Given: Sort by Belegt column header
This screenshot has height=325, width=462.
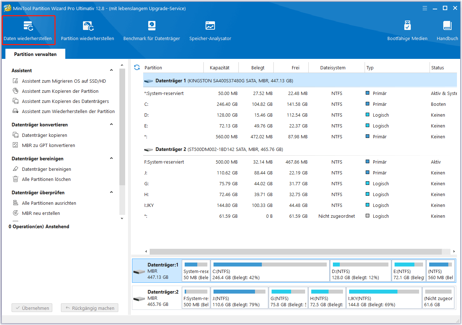Looking at the screenshot, I should click(x=256, y=68).
